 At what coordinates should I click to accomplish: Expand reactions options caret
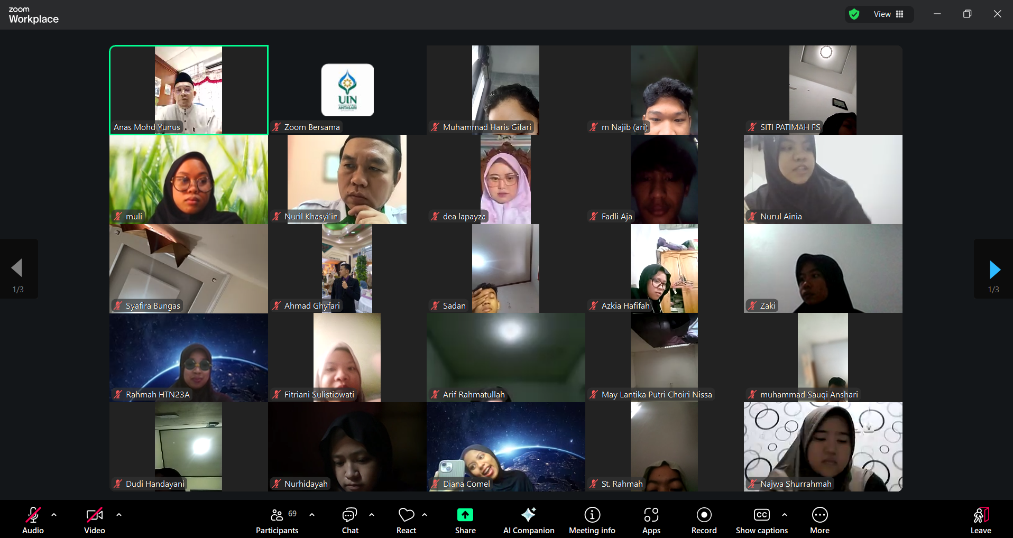pyautogui.click(x=425, y=515)
